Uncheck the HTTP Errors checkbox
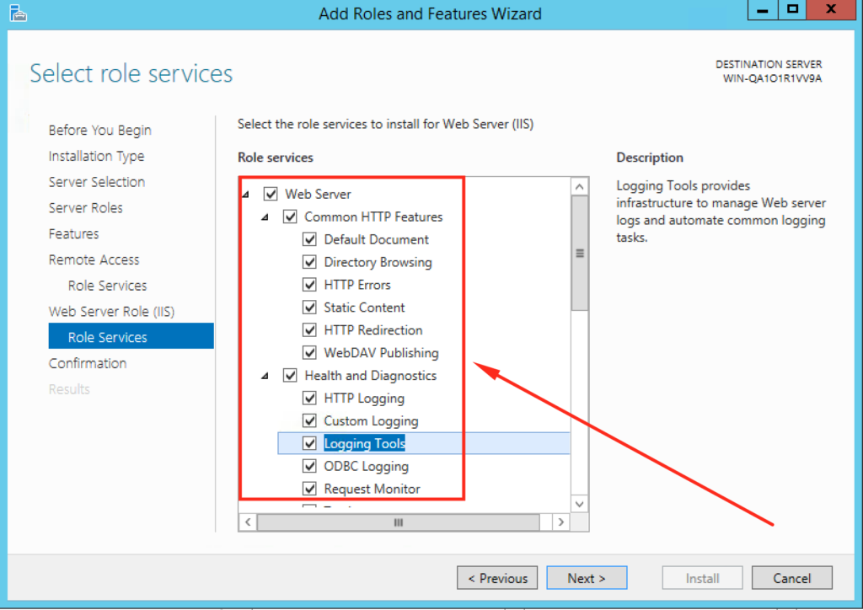 [310, 285]
